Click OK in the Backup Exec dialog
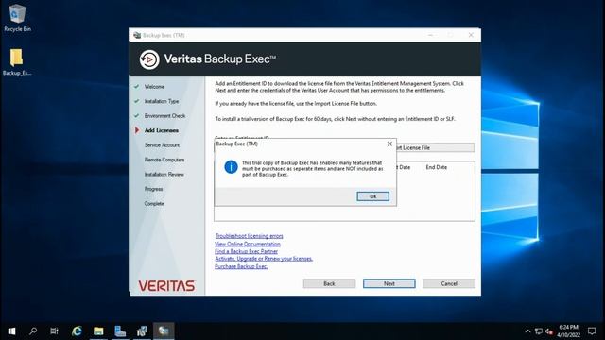The image size is (605, 340). click(372, 196)
